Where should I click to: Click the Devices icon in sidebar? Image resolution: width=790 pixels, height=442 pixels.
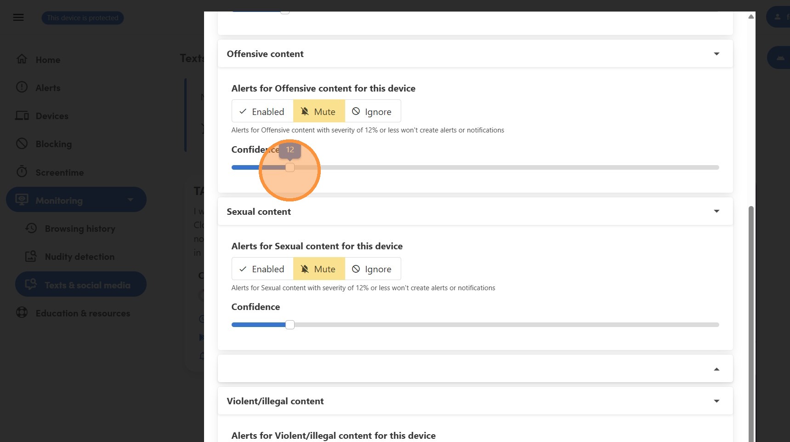22,115
